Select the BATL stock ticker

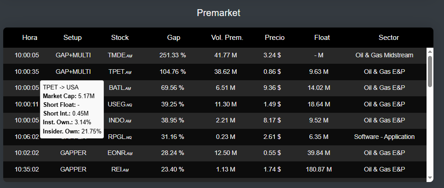[120, 88]
